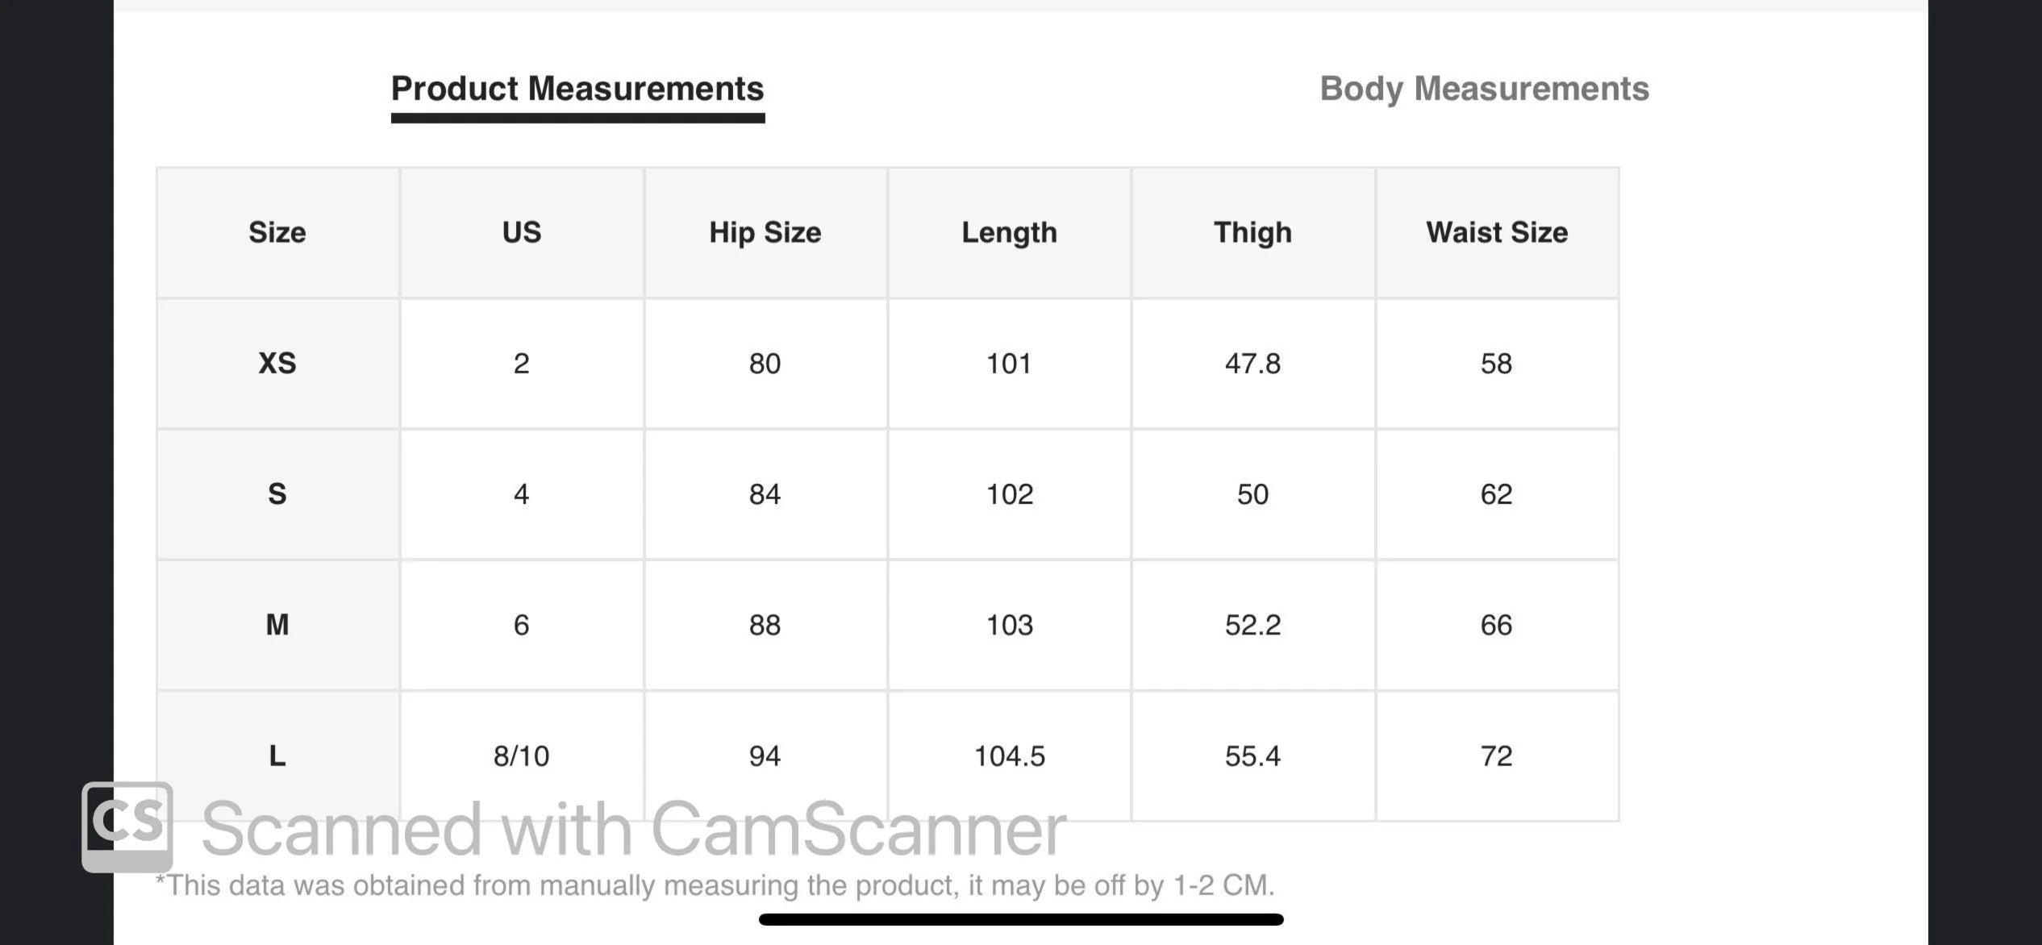Click the 47.8 thigh value cell
Screen dimensions: 2042x945
[1252, 364]
